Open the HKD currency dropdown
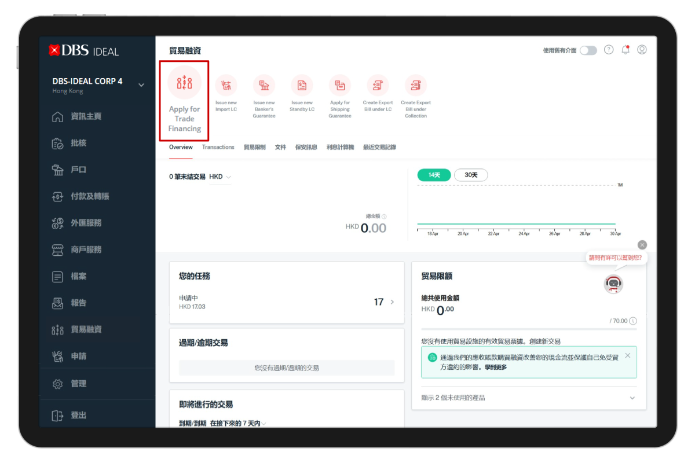This screenshot has height=463, width=695. coord(220,177)
